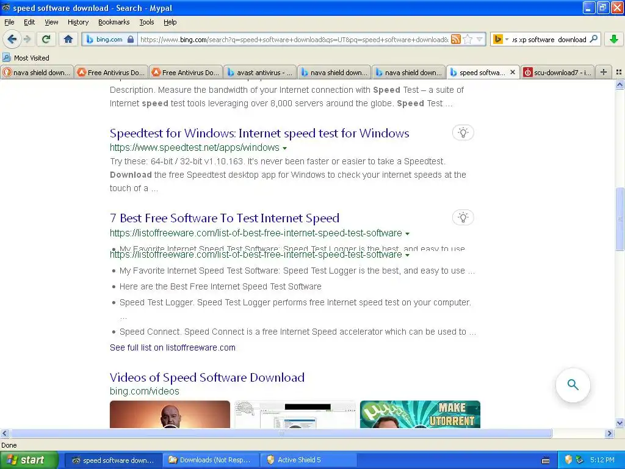Open the Bookmarks menu
This screenshot has width=625, height=469.
pyautogui.click(x=114, y=22)
